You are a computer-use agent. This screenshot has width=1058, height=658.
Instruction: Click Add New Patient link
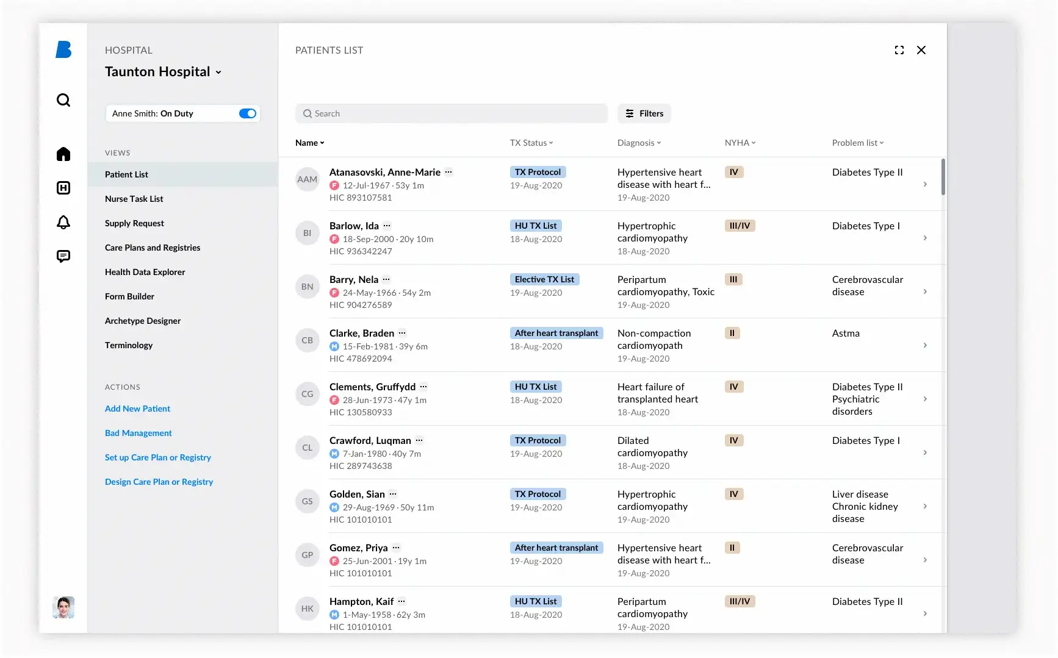137,409
